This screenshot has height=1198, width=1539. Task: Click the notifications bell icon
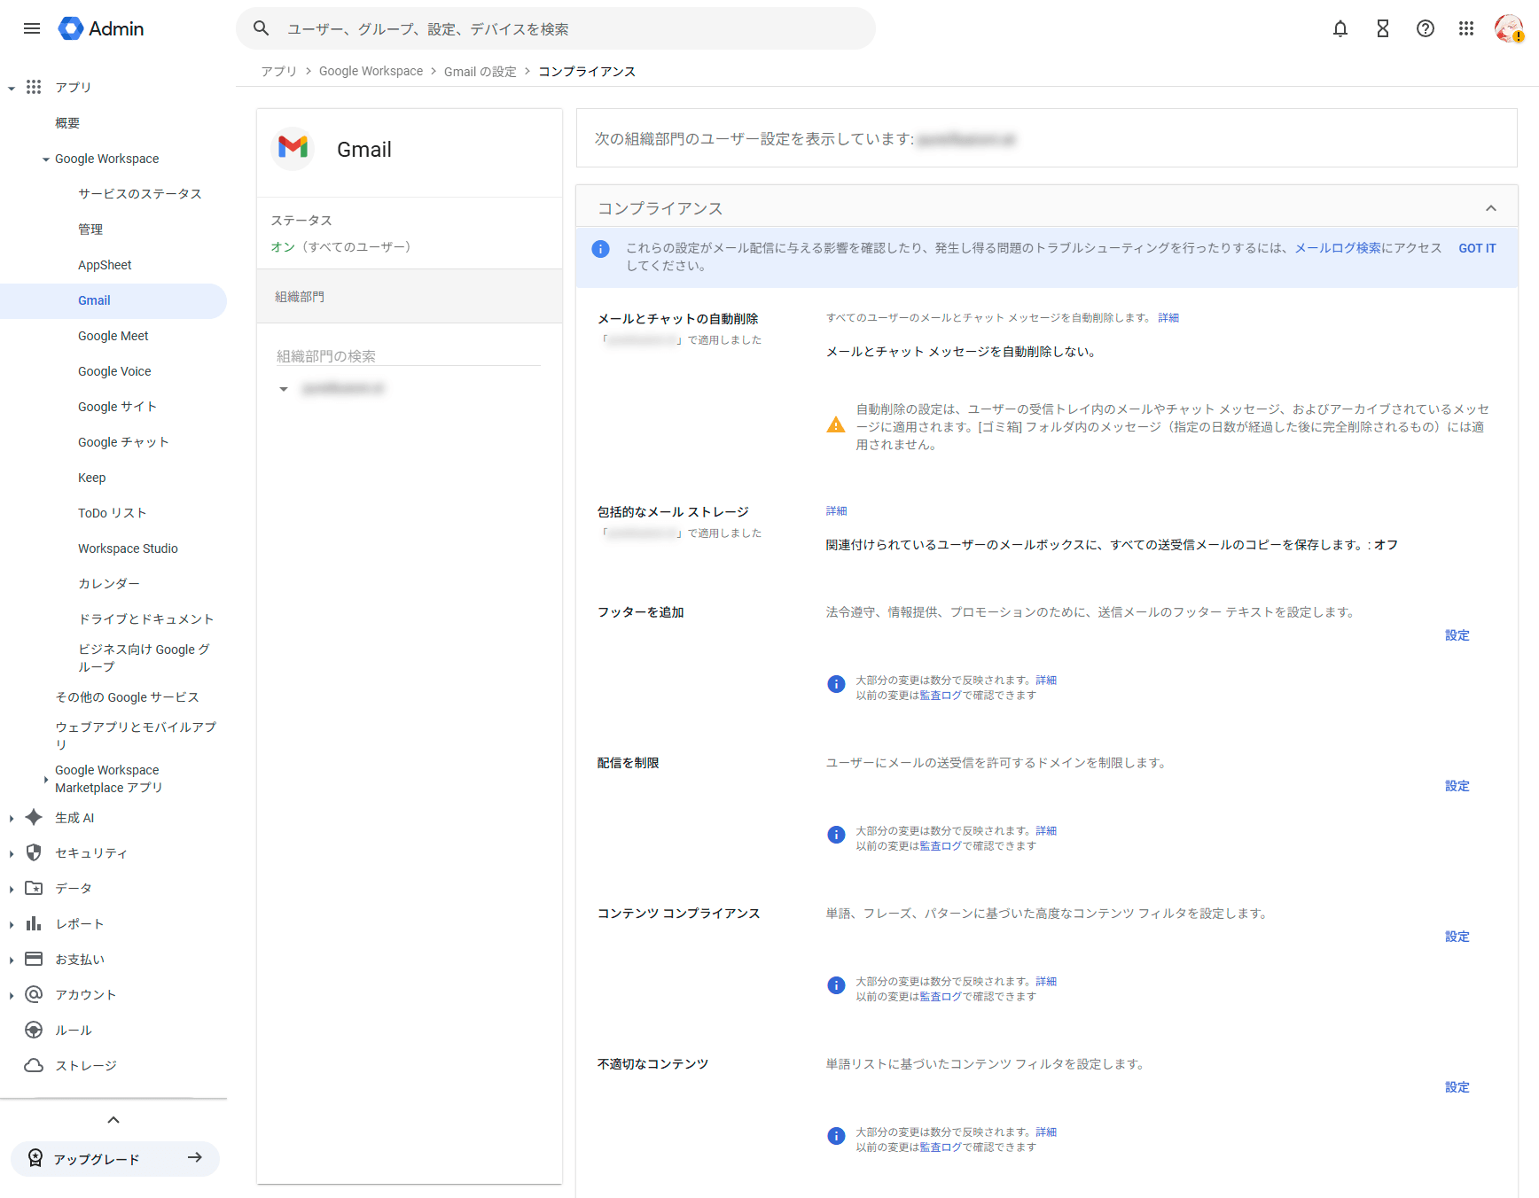pyautogui.click(x=1340, y=28)
